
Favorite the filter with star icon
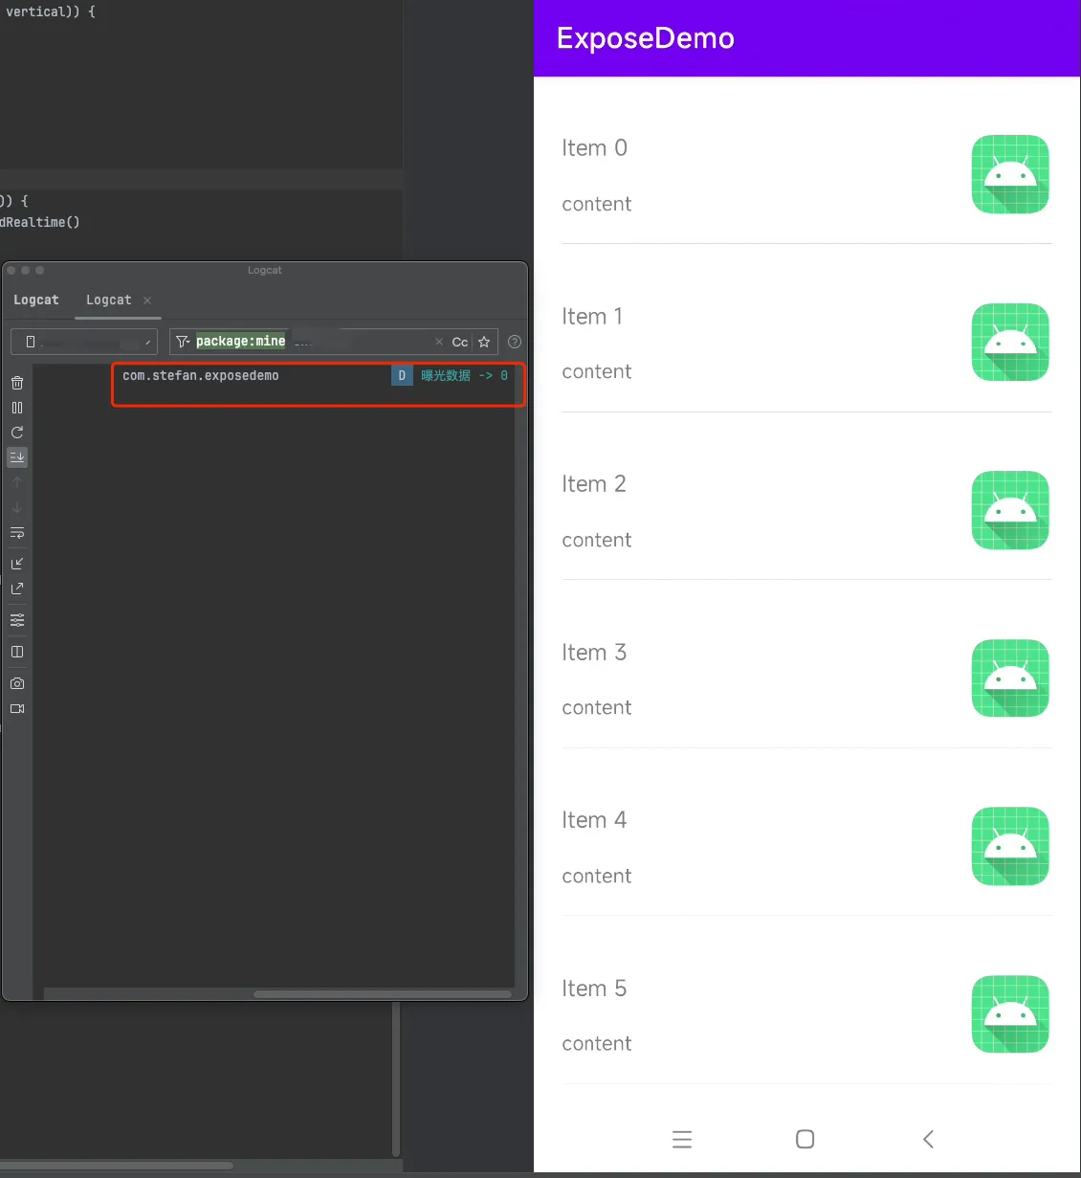click(485, 342)
